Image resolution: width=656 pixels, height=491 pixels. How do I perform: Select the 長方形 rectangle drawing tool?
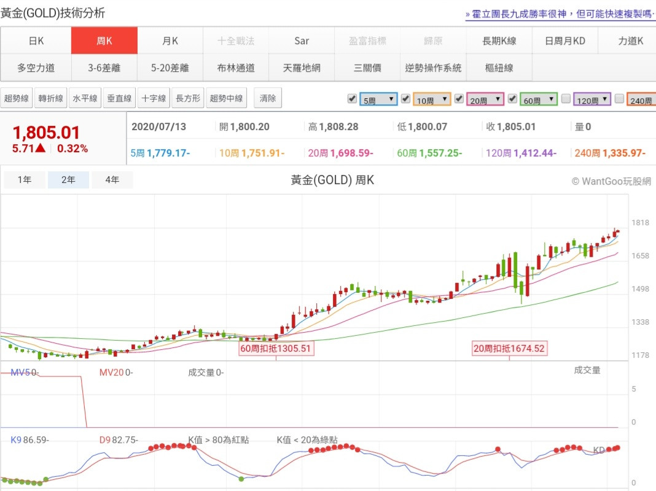click(188, 98)
